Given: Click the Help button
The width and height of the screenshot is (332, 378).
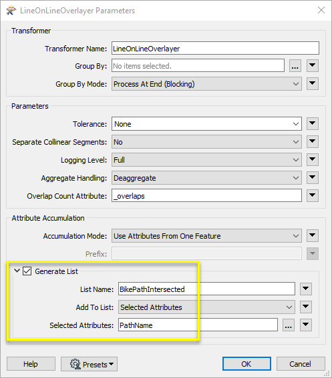Looking at the screenshot, I should coord(31,364).
